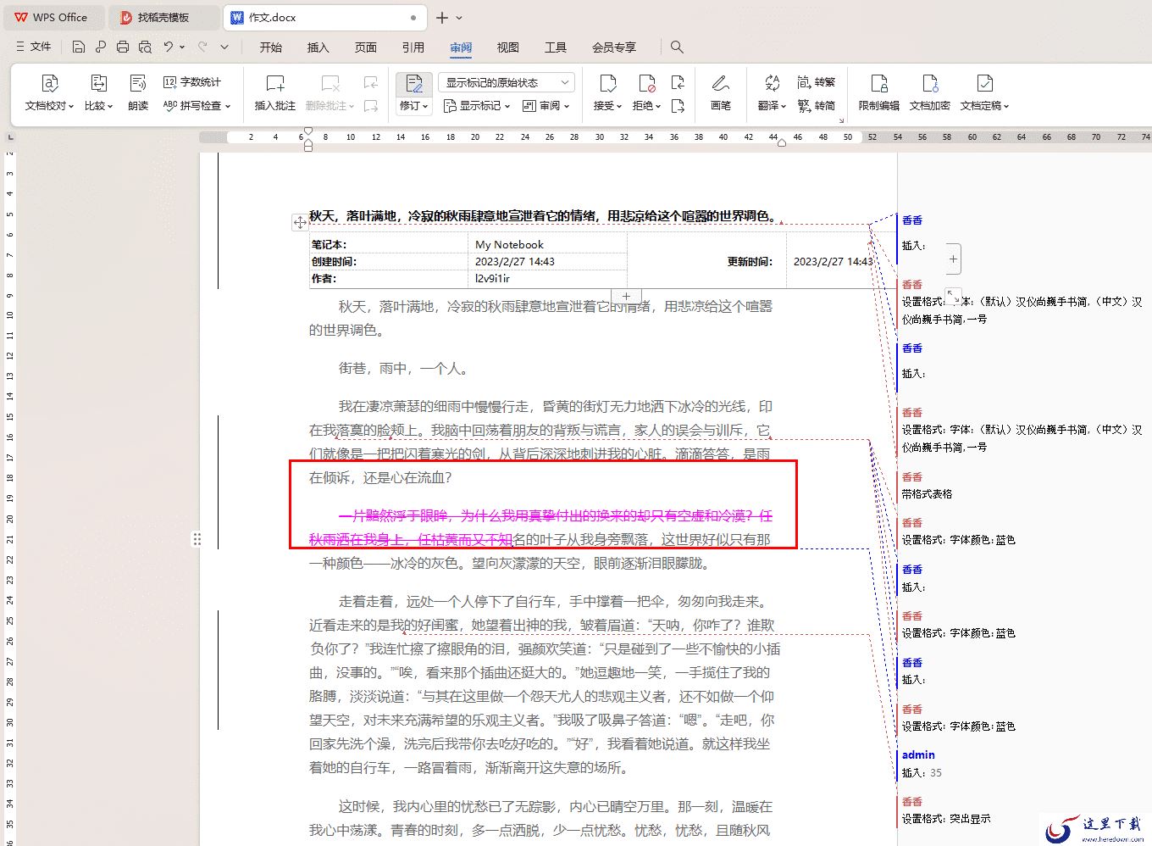The width and height of the screenshot is (1152, 846).
Task: Open the 会员专享 tab
Action: tap(614, 47)
